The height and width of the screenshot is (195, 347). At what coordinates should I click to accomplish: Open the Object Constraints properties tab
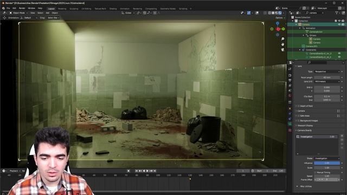pos(290,119)
